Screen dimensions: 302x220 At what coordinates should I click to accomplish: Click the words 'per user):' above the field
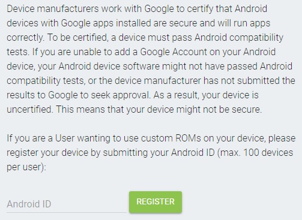(26, 167)
